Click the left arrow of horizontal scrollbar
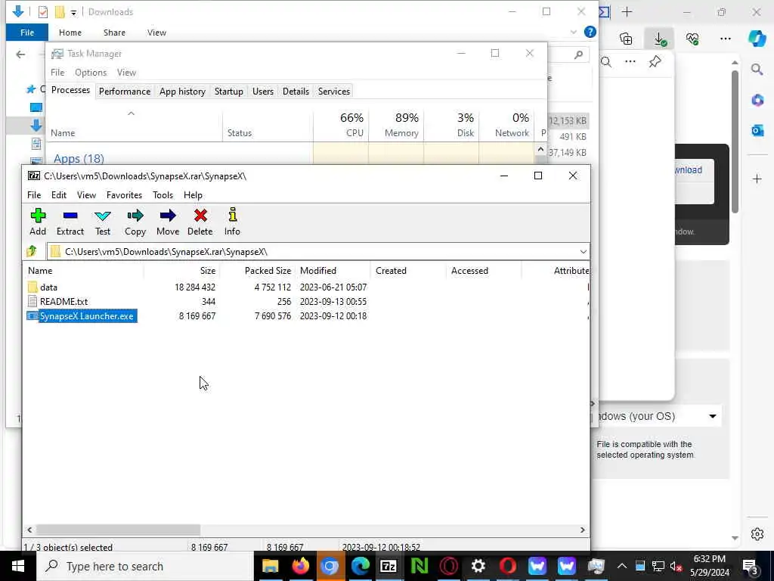774x581 pixels. pyautogui.click(x=29, y=530)
